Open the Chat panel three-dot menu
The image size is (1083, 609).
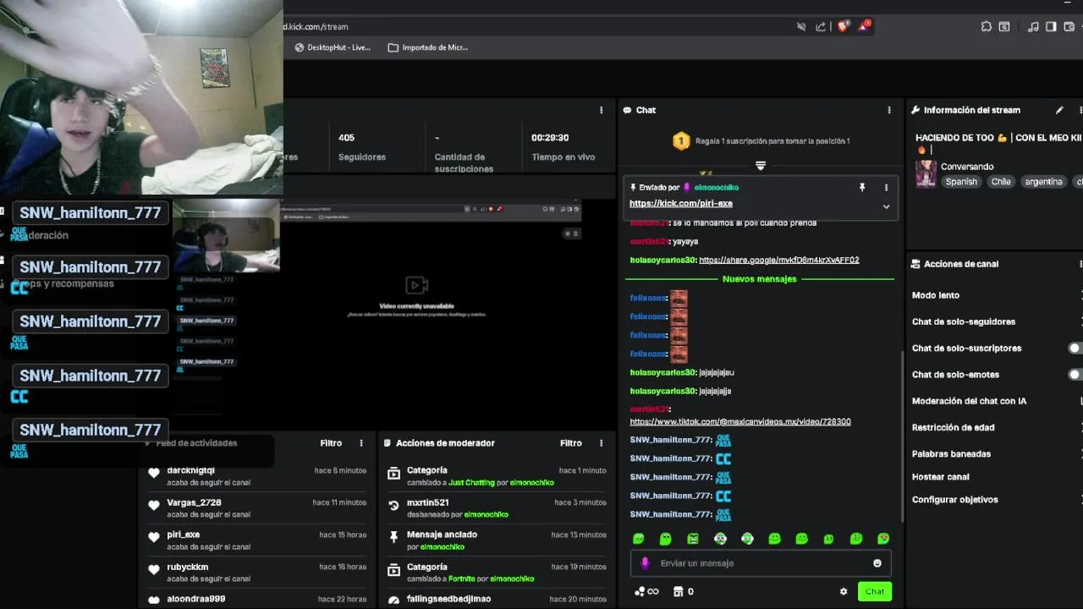pyautogui.click(x=888, y=110)
